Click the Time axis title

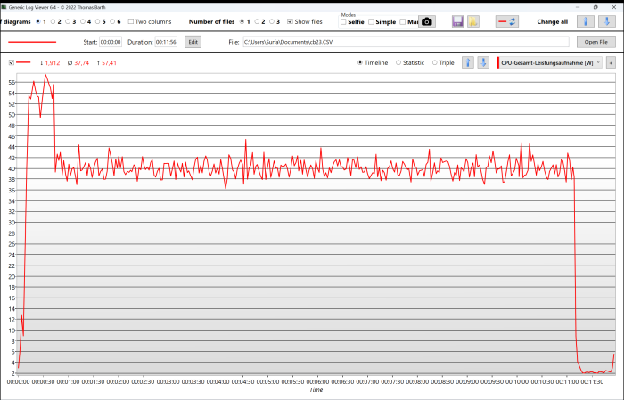(x=316, y=389)
